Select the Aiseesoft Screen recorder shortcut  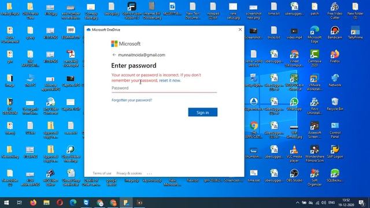point(314,130)
